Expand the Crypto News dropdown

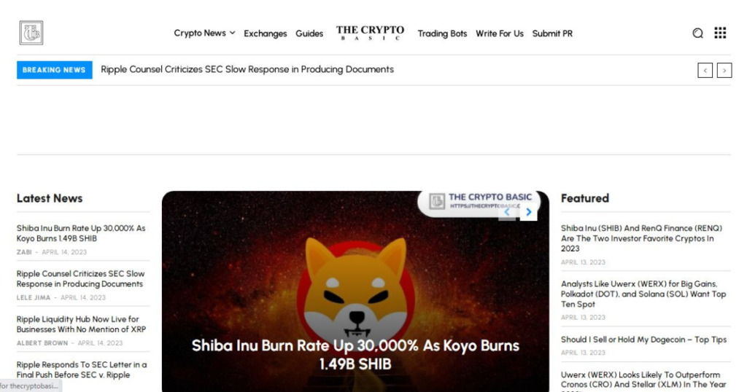[204, 34]
